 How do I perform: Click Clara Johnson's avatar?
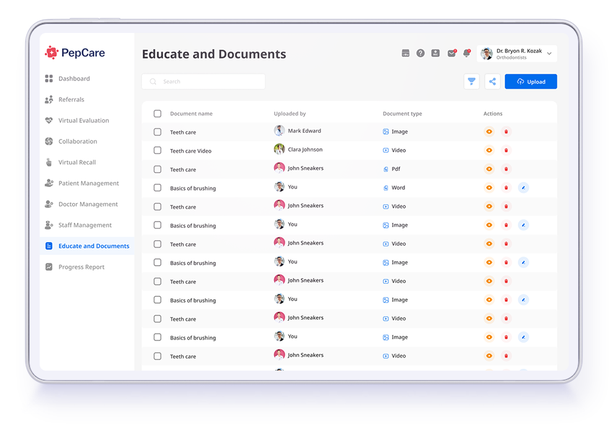point(279,149)
